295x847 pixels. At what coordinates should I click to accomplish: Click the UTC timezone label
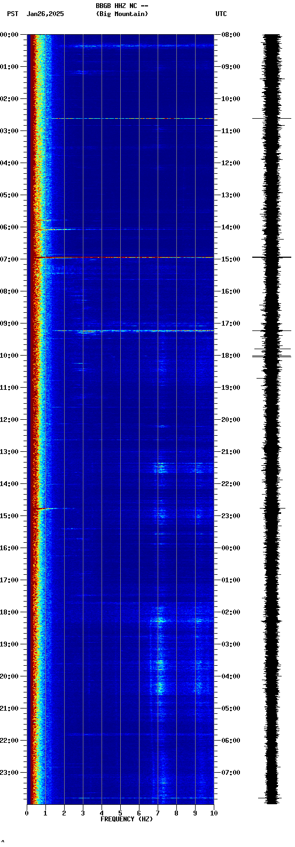pos(221,14)
